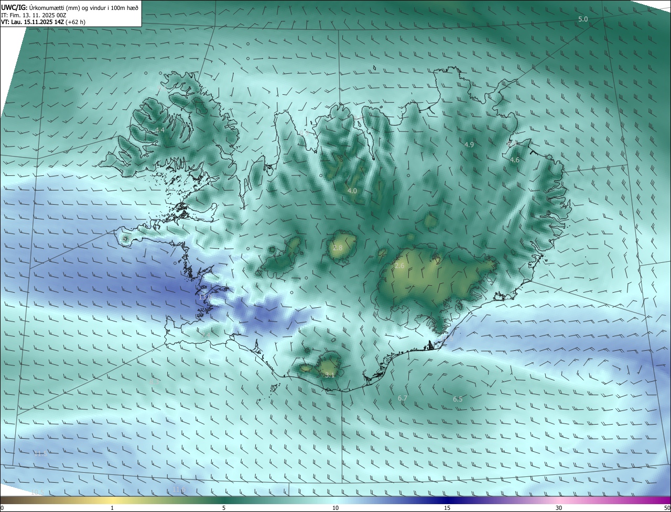Click the 6.5 value label

point(458,399)
